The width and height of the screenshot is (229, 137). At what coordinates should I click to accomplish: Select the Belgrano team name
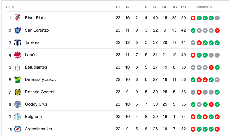point(33,117)
